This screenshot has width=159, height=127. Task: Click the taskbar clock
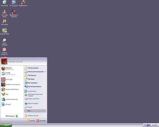pyautogui.click(x=154, y=125)
